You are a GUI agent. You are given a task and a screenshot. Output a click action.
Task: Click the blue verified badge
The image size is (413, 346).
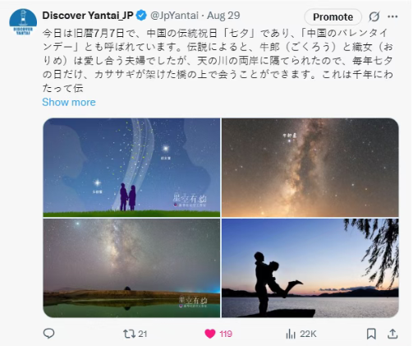click(141, 16)
